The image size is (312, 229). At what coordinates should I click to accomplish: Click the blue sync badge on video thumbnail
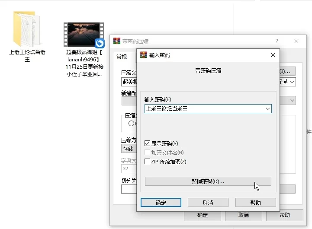point(100,43)
